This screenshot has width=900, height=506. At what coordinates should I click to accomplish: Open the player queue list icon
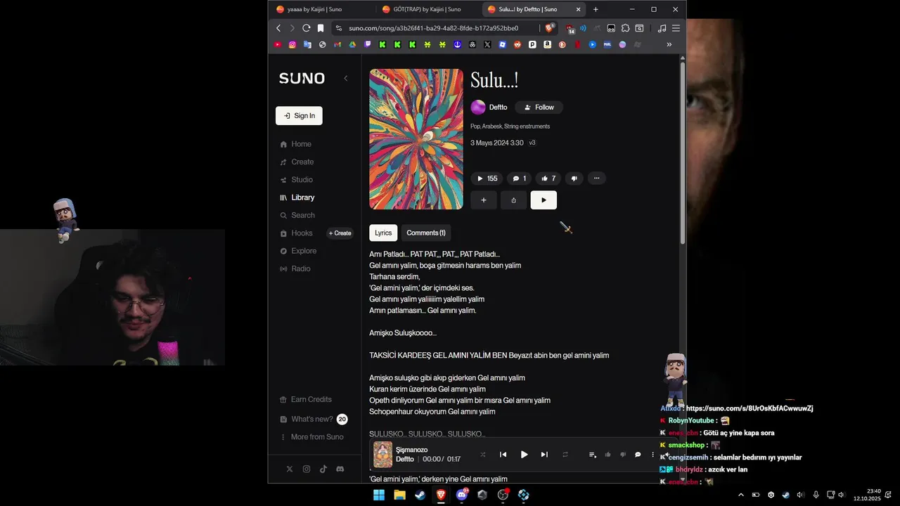(x=592, y=455)
